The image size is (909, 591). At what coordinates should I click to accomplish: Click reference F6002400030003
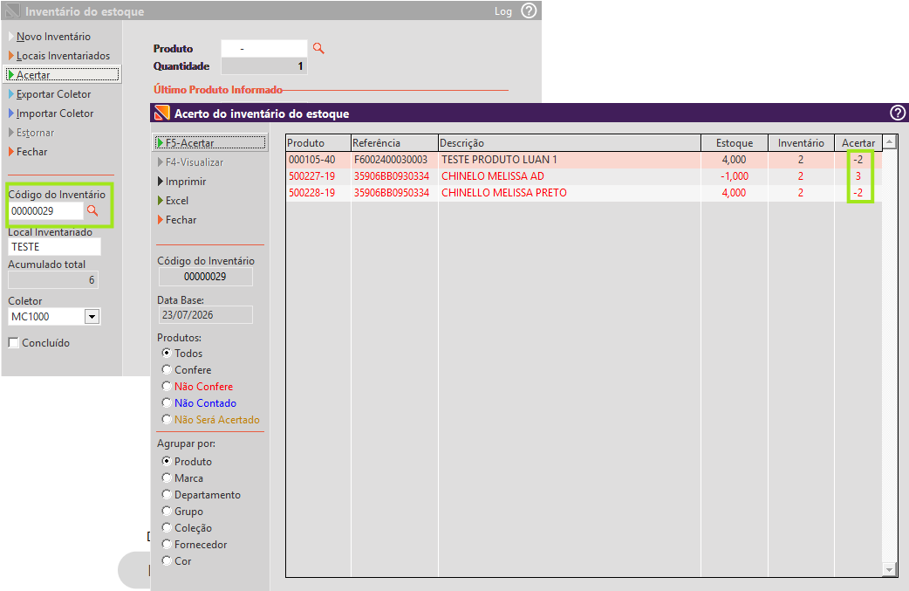(x=391, y=160)
